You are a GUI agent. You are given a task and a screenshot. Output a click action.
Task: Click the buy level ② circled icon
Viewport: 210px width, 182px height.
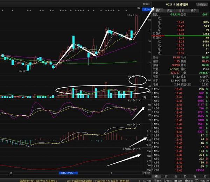coord(160,42)
